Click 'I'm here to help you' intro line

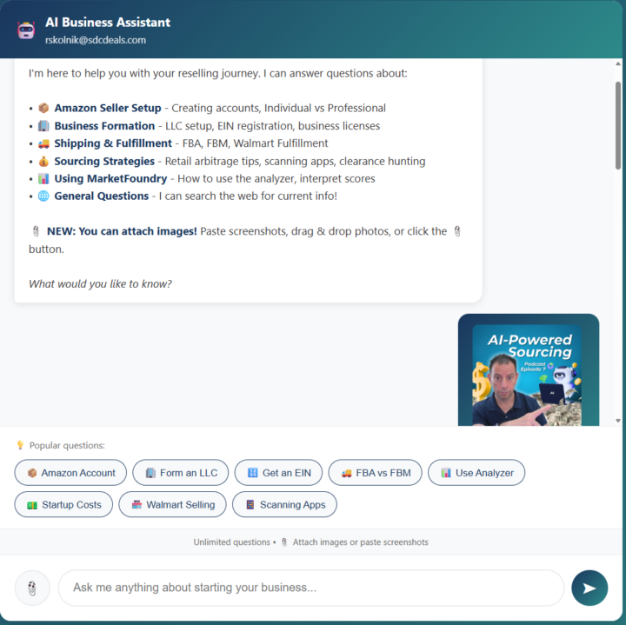click(218, 73)
